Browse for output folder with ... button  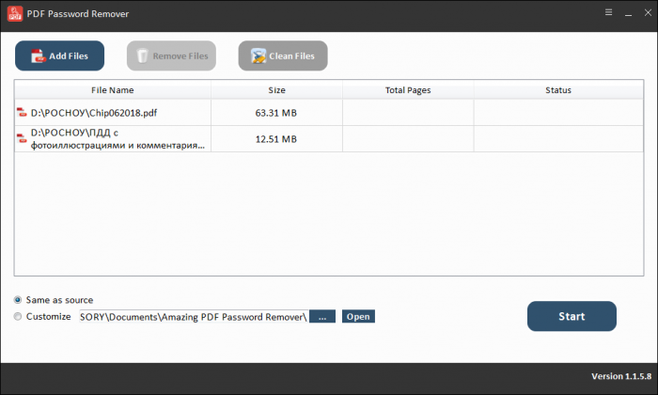click(x=322, y=317)
